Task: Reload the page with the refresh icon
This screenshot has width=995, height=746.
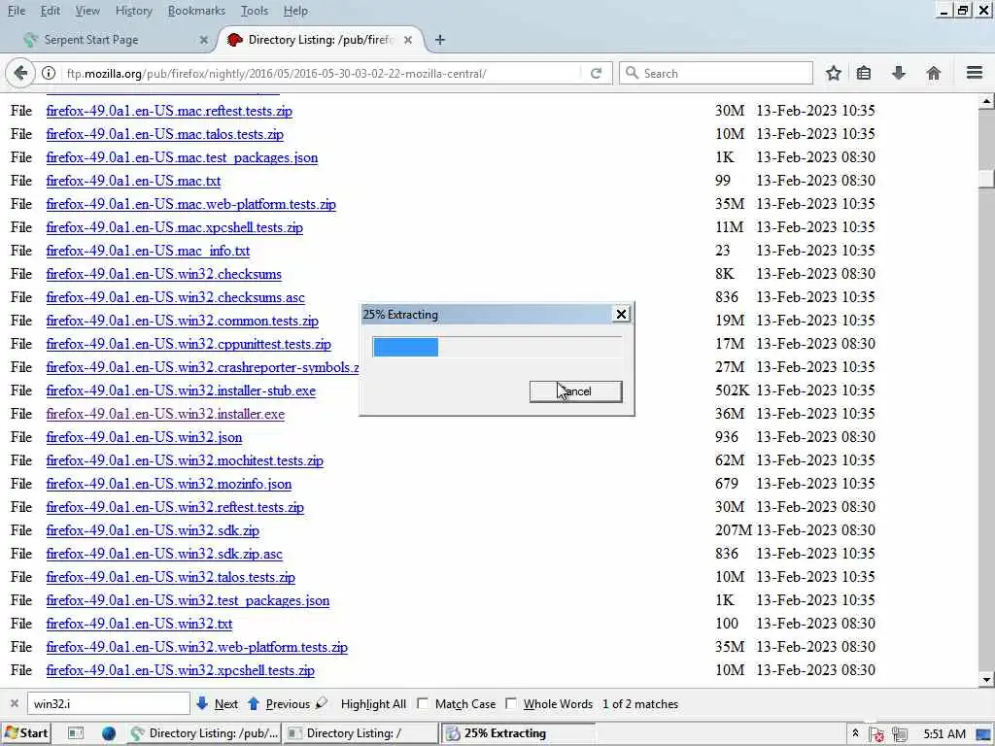Action: pyautogui.click(x=596, y=73)
